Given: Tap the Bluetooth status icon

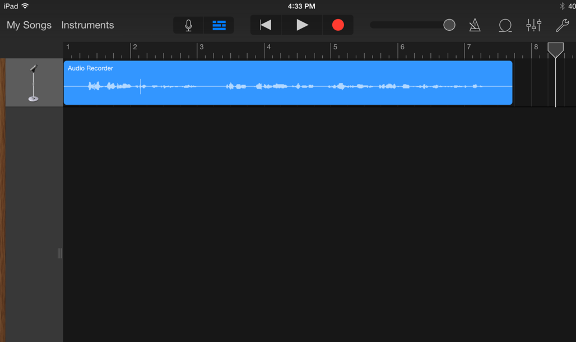Looking at the screenshot, I should (x=562, y=6).
